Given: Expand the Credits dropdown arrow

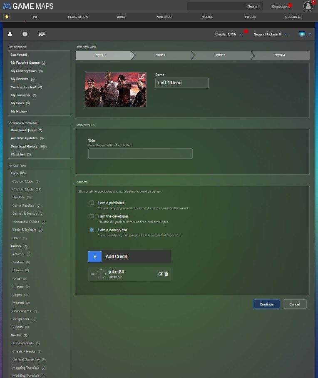Looking at the screenshot, I should [x=240, y=35].
